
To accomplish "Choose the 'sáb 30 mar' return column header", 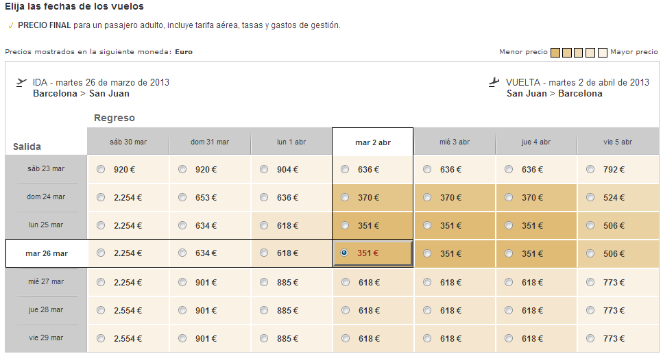I will tap(128, 142).
